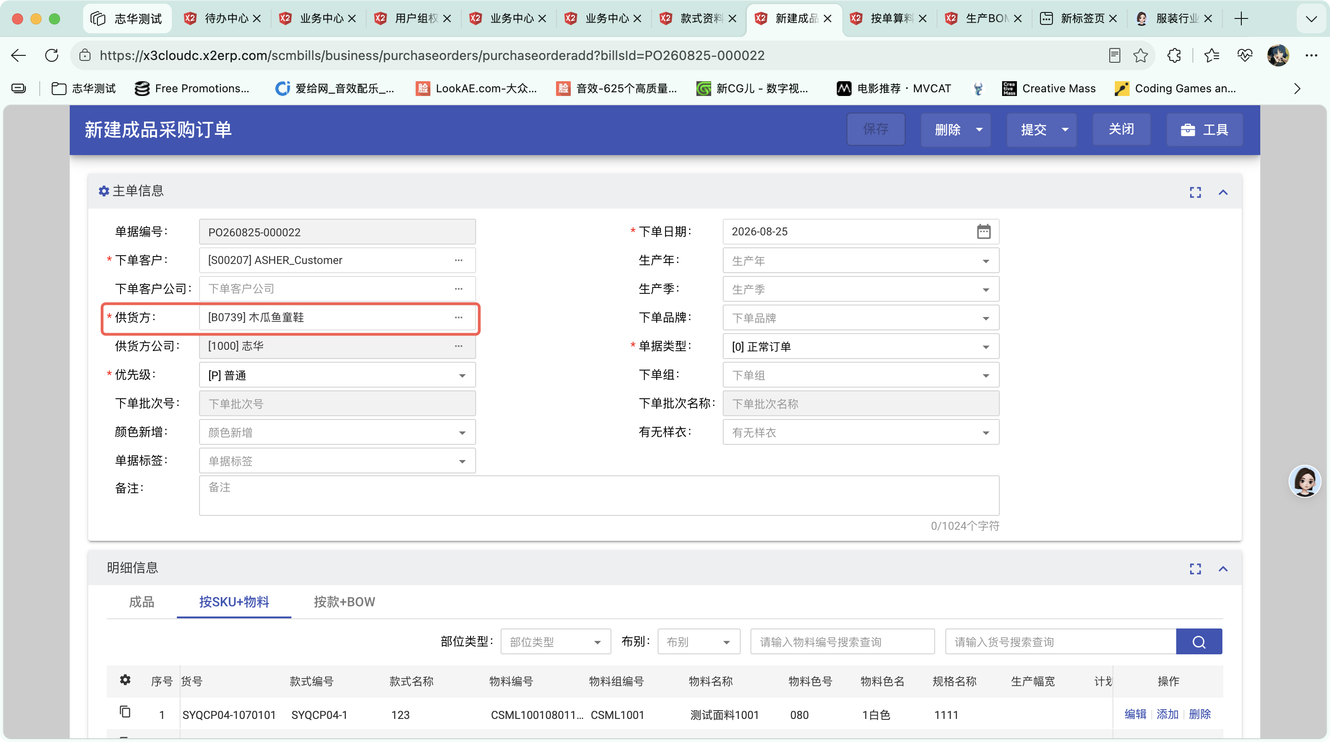The width and height of the screenshot is (1330, 742).
Task: Expand the 提交 button dropdown arrow
Action: [x=1064, y=130]
